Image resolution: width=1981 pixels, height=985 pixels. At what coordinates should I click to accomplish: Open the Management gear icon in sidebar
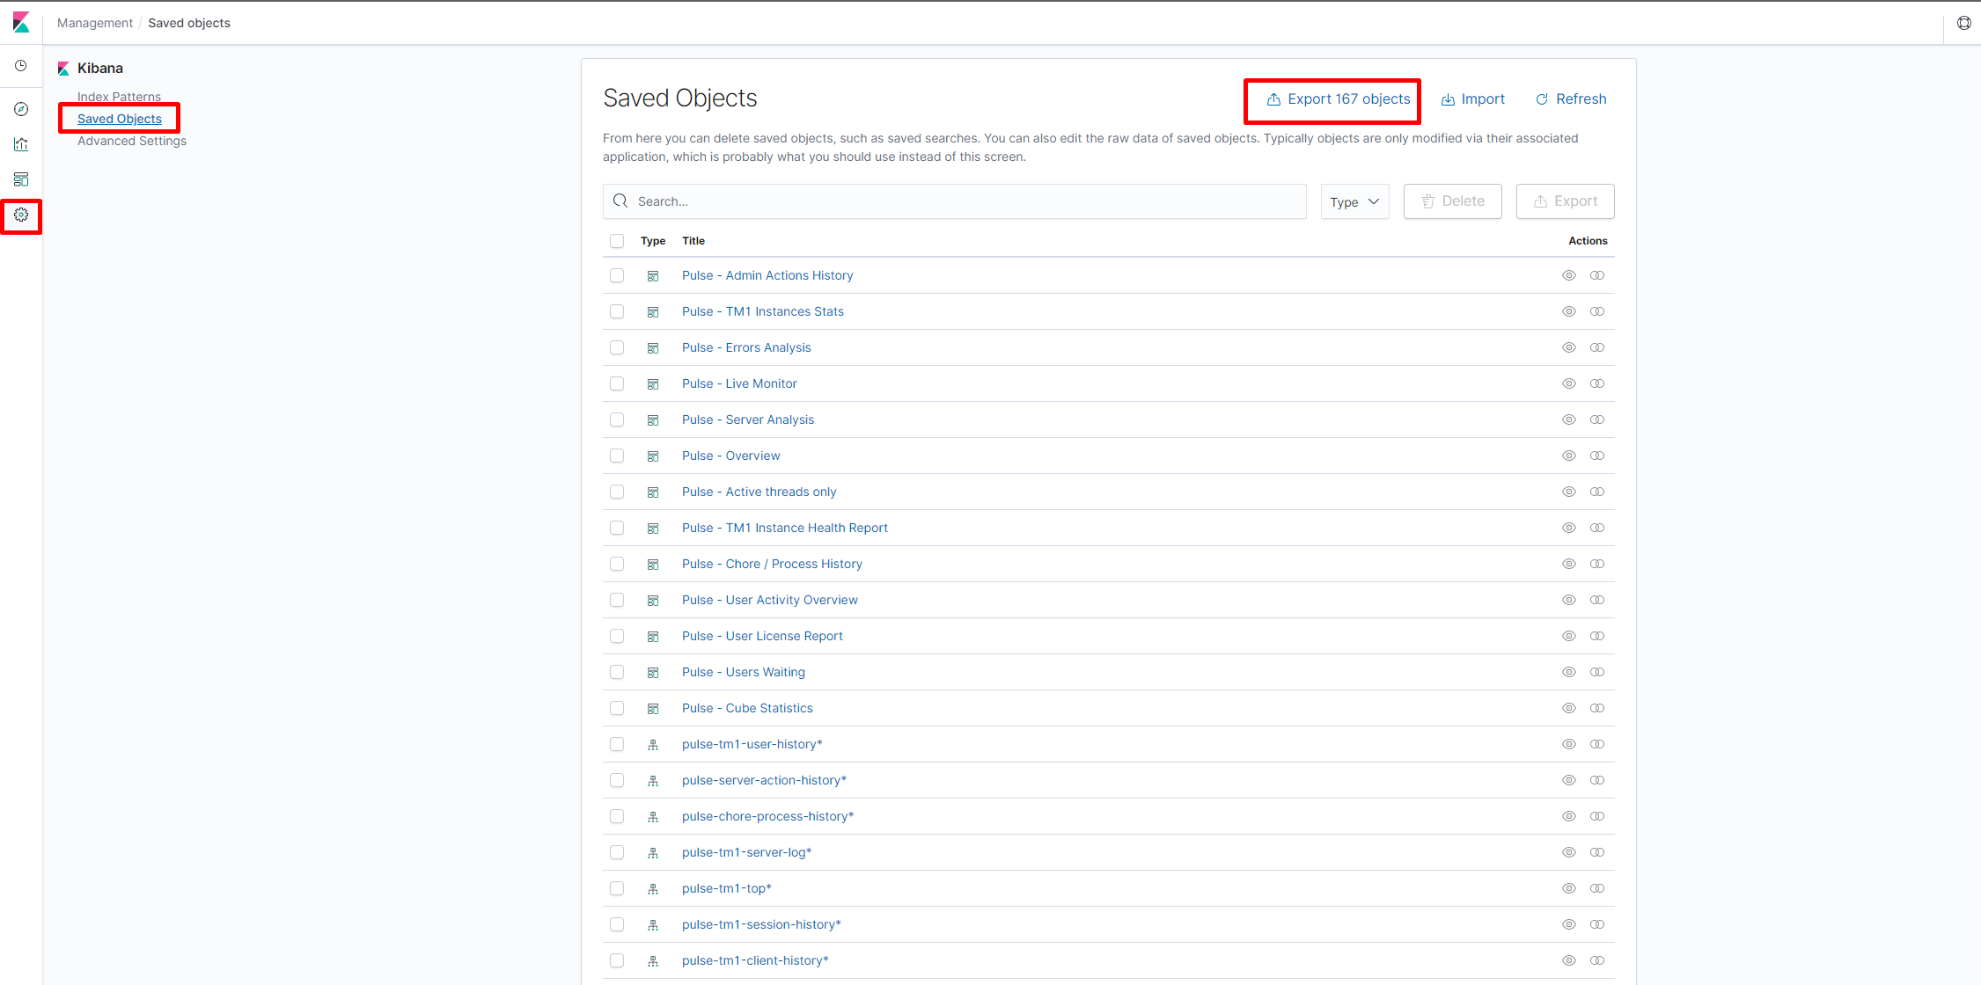21,215
